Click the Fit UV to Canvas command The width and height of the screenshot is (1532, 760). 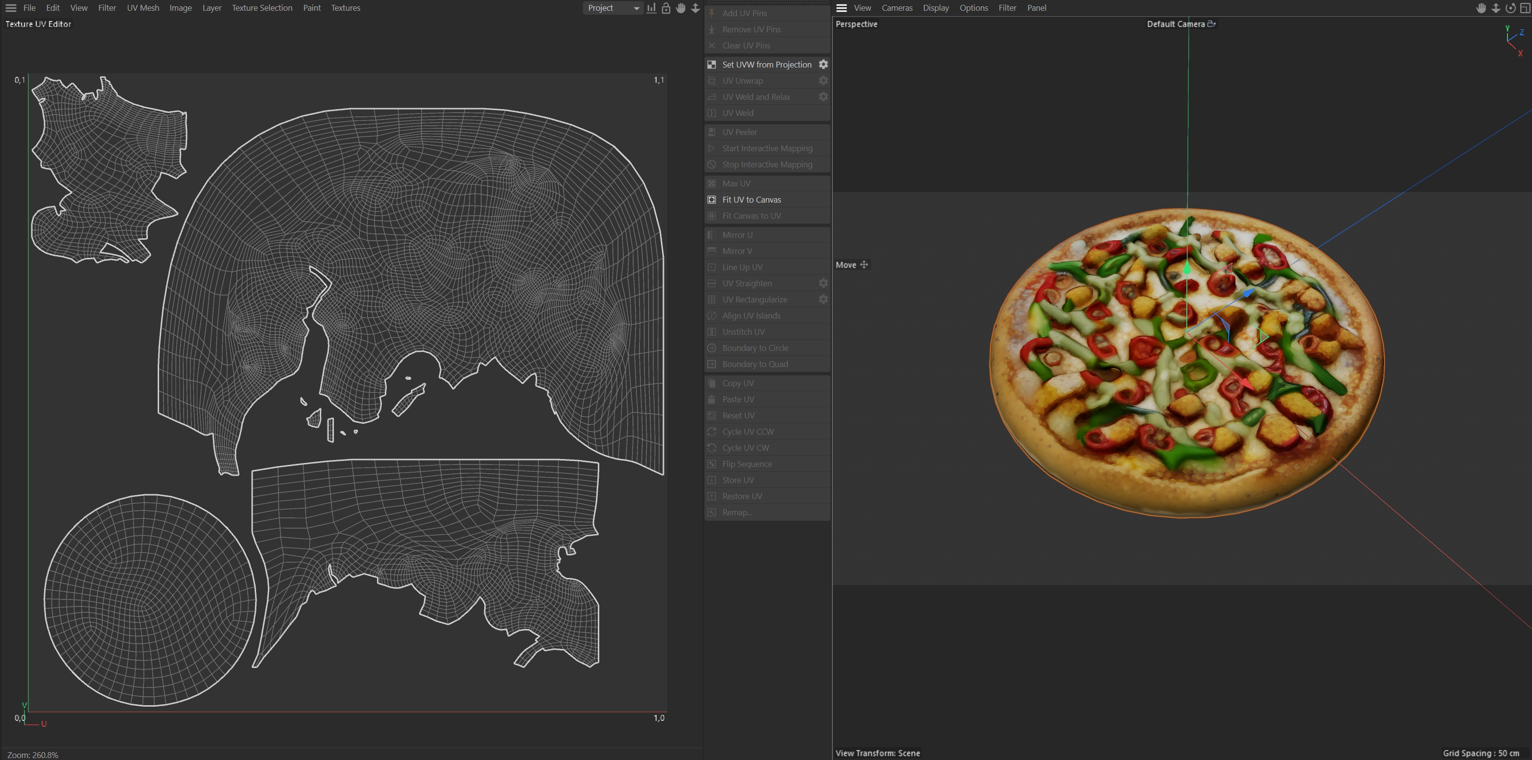752,200
